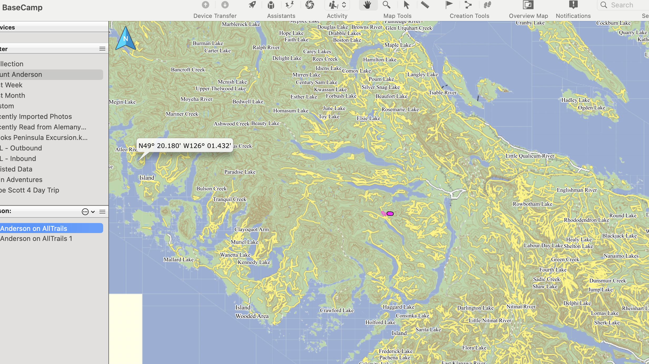Click the 'Englishman River' map label
The image size is (649, 364).
coord(577,190)
